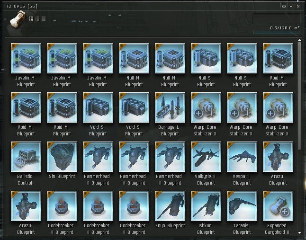This screenshot has height=240, width=306.
Task: Minimize the T2 BPCS window
Action: pyautogui.click(x=291, y=7)
